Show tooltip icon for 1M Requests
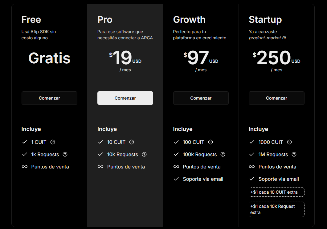The image size is (327, 229). (x=294, y=154)
